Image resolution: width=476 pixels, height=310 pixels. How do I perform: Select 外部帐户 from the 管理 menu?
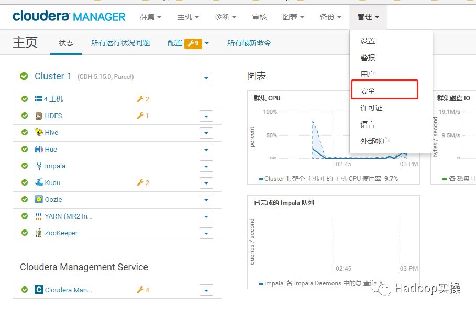pos(375,141)
